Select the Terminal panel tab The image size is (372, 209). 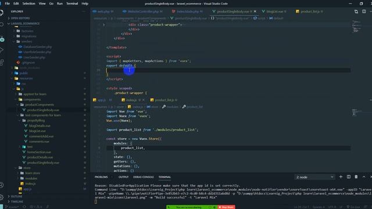coord(164,177)
